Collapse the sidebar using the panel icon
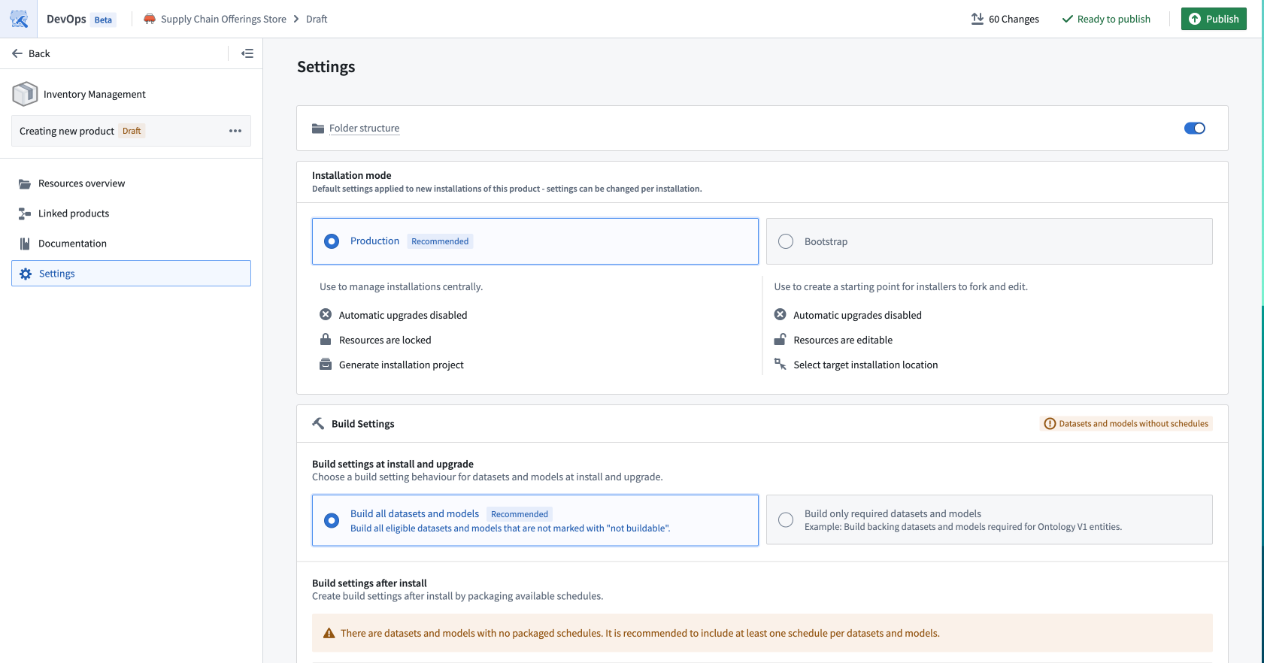Viewport: 1264px width, 663px height. click(x=247, y=53)
